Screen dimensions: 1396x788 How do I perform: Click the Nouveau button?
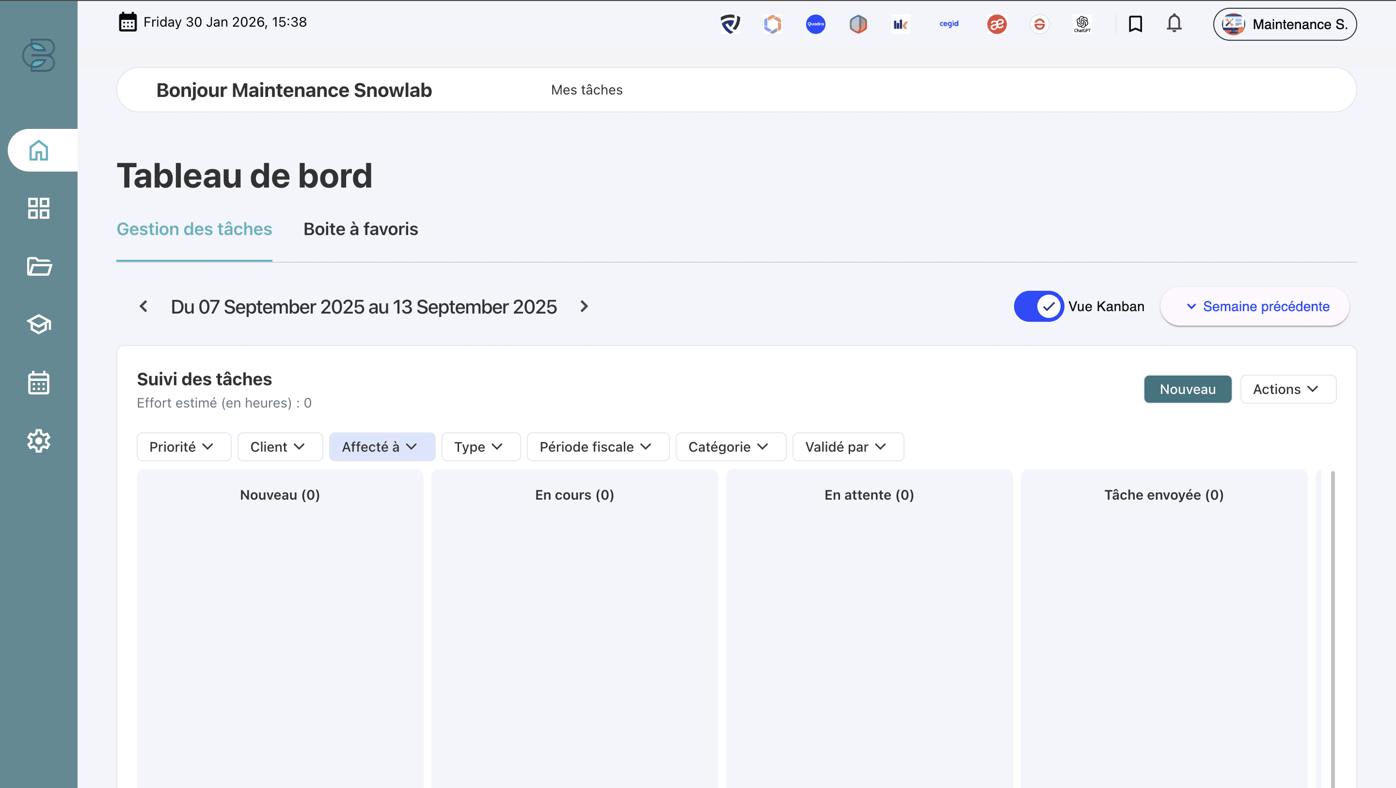(x=1187, y=389)
